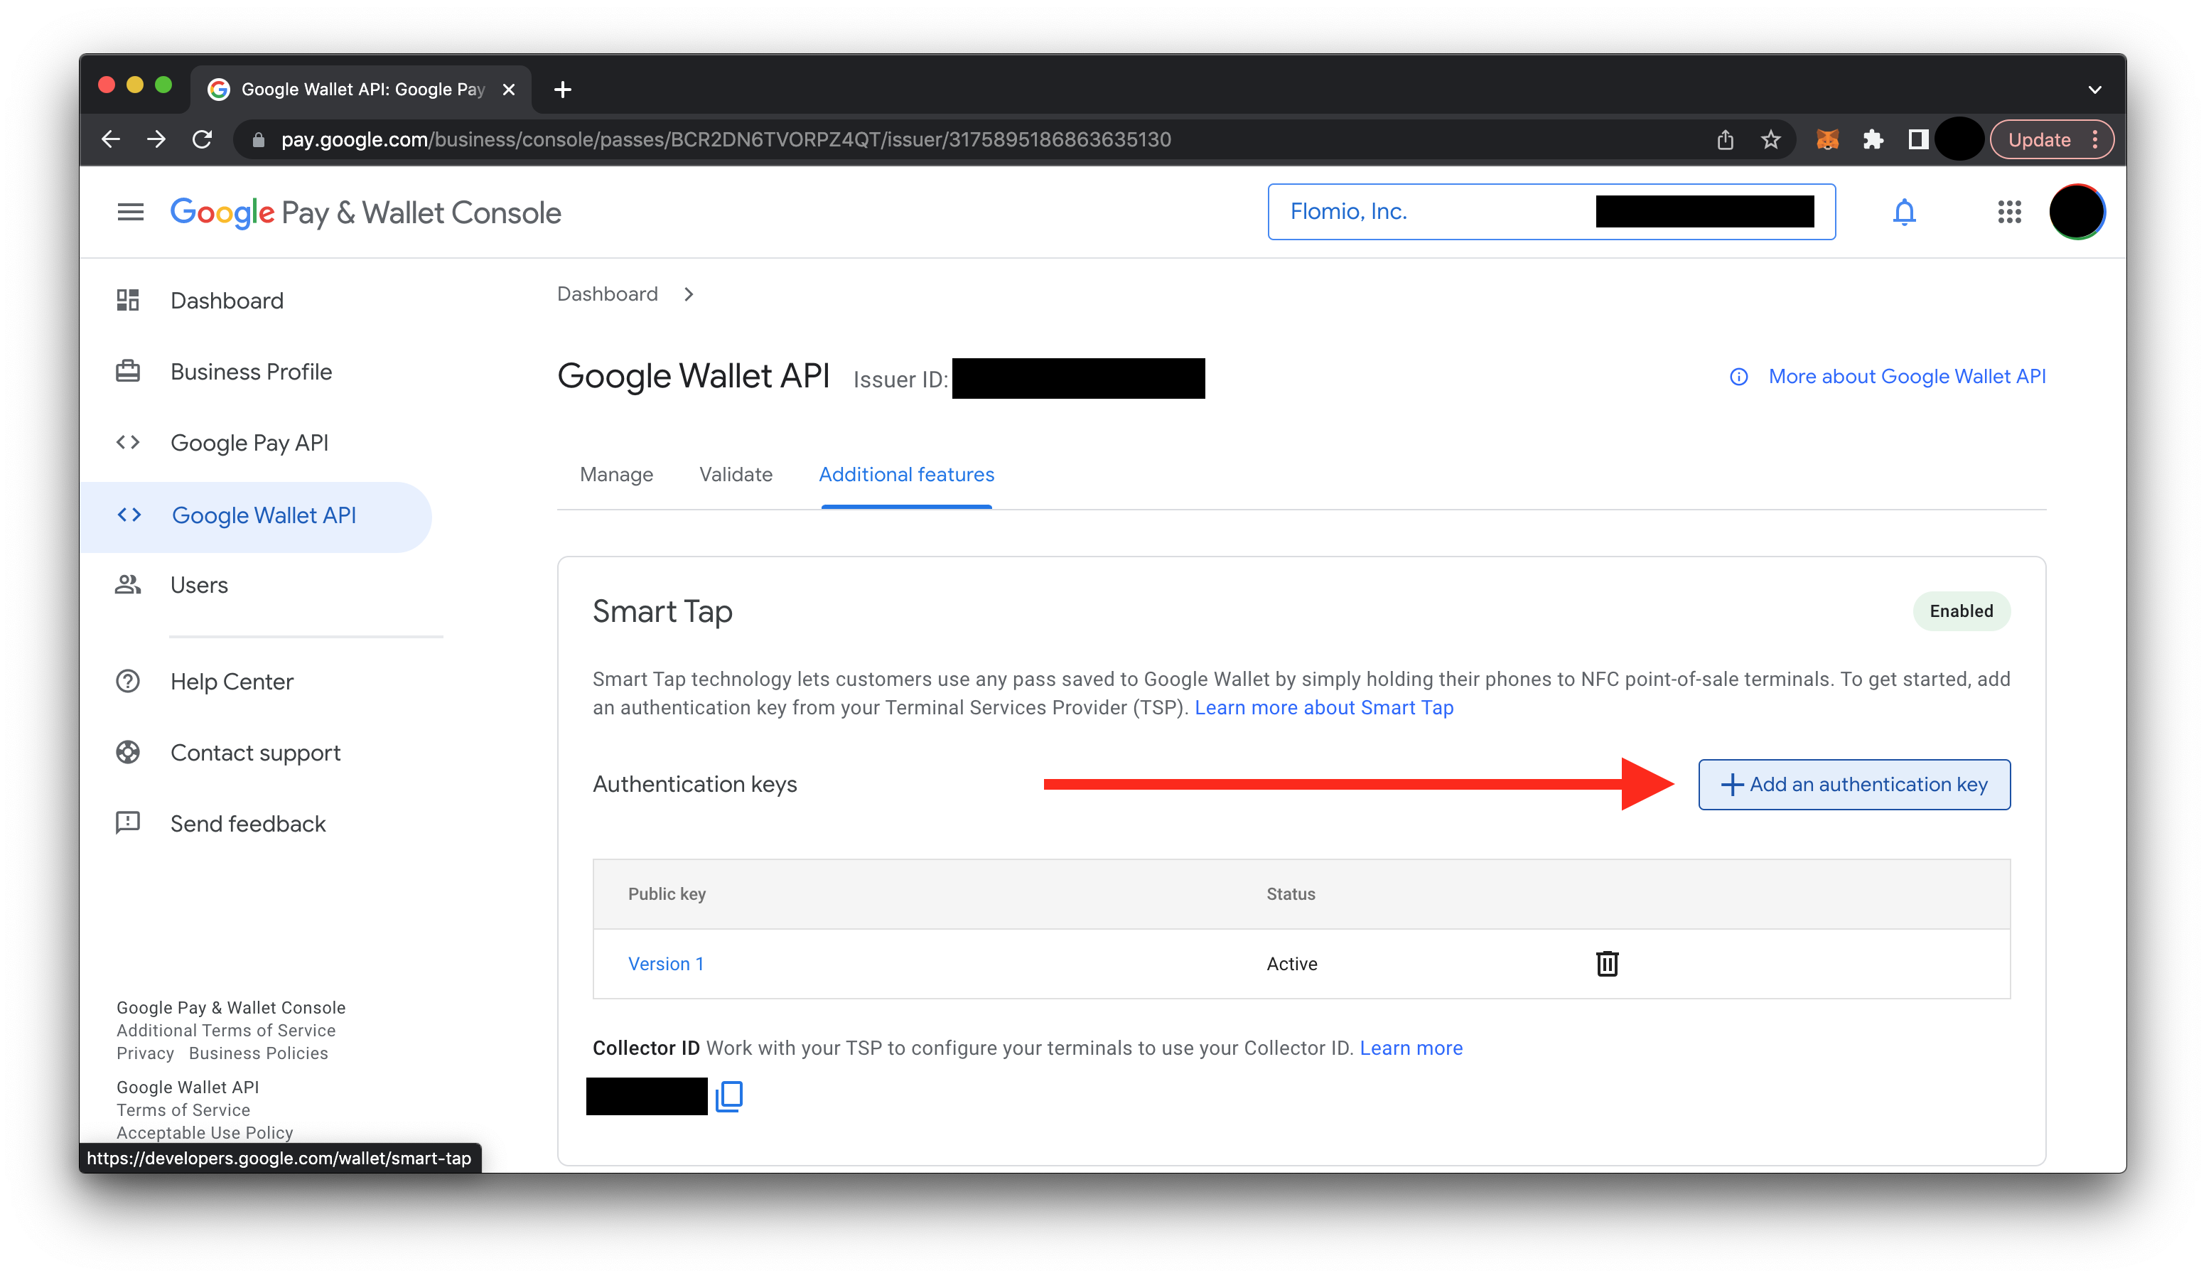Delete the Version 1 authentication key
Screen dimensions: 2206x1278
1606,964
